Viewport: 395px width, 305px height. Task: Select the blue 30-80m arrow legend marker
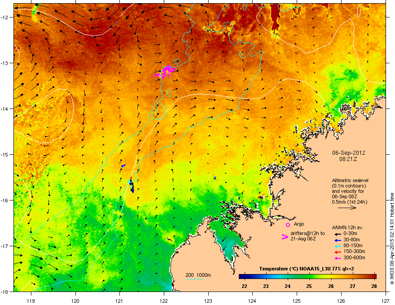pos(338,240)
